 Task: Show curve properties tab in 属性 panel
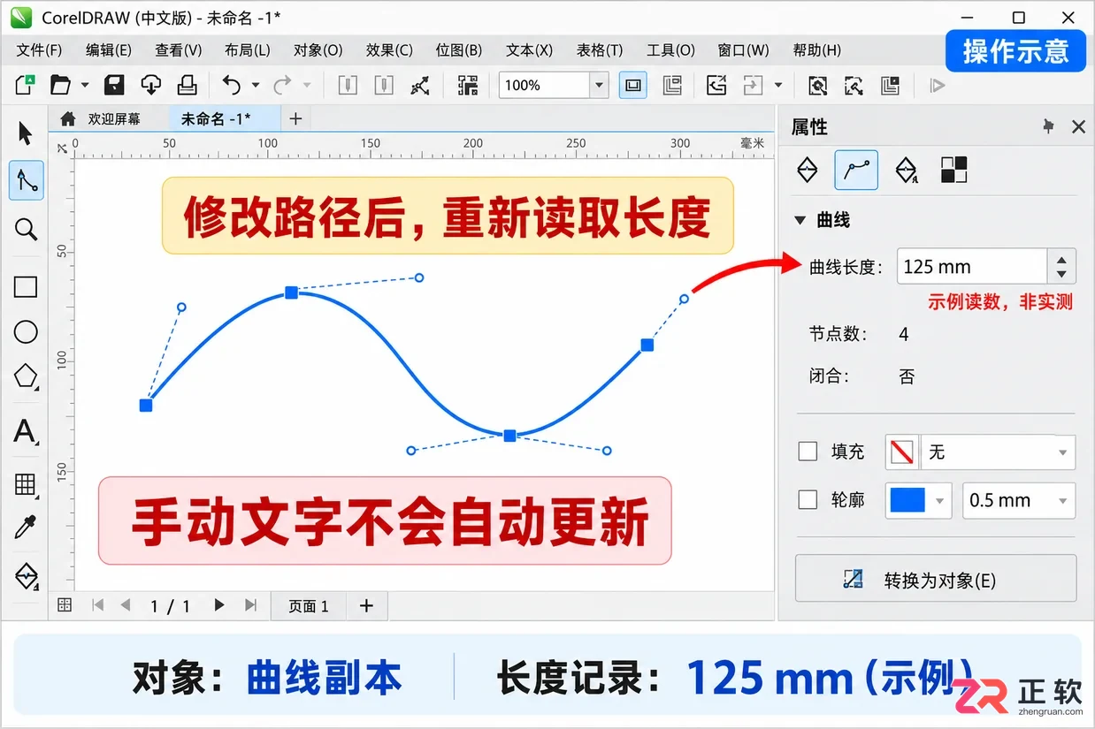click(x=856, y=170)
